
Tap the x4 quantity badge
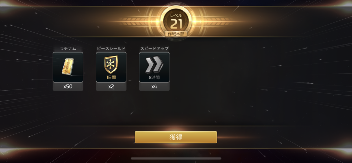pos(154,87)
